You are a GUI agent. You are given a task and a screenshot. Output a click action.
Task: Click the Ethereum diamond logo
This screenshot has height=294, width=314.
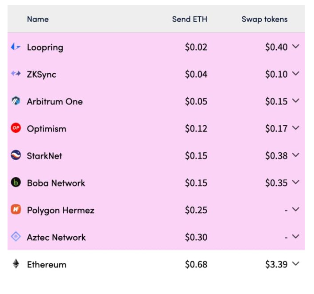(x=16, y=264)
